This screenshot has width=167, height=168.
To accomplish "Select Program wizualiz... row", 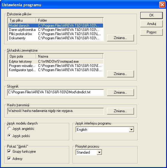I will (x=56, y=66).
